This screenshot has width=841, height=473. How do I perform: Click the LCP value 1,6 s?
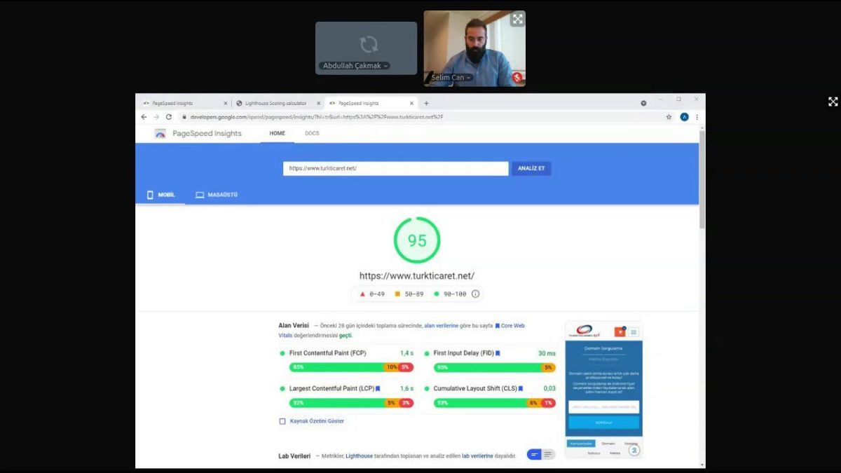click(x=406, y=388)
